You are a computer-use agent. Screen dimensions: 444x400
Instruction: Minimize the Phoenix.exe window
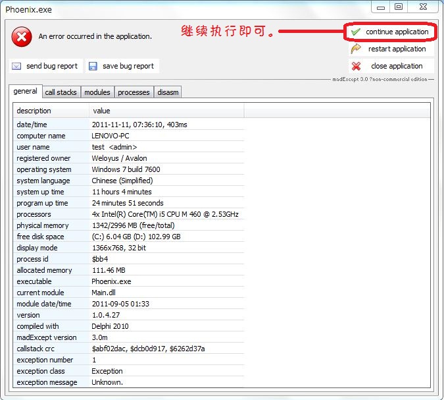(x=381, y=7)
